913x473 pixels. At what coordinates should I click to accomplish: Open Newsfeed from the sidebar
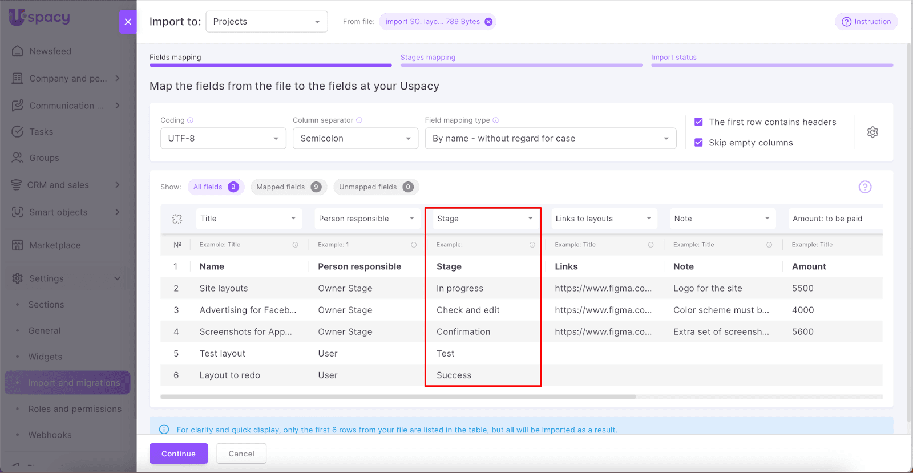[50, 51]
